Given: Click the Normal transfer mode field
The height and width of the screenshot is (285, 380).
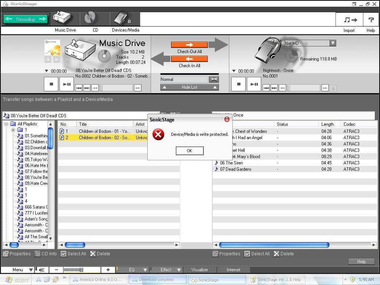Looking at the screenshot, I should (184, 79).
